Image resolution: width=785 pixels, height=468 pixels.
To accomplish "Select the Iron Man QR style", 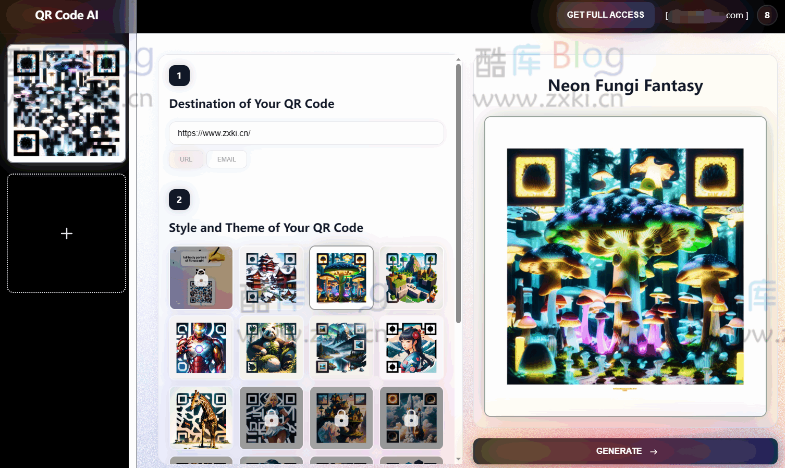I will click(201, 348).
